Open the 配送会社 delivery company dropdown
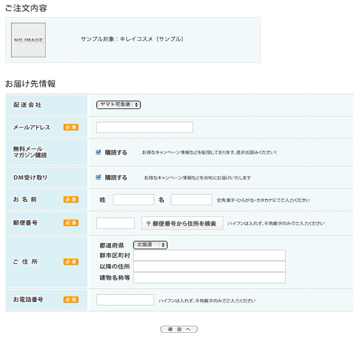 119,105
